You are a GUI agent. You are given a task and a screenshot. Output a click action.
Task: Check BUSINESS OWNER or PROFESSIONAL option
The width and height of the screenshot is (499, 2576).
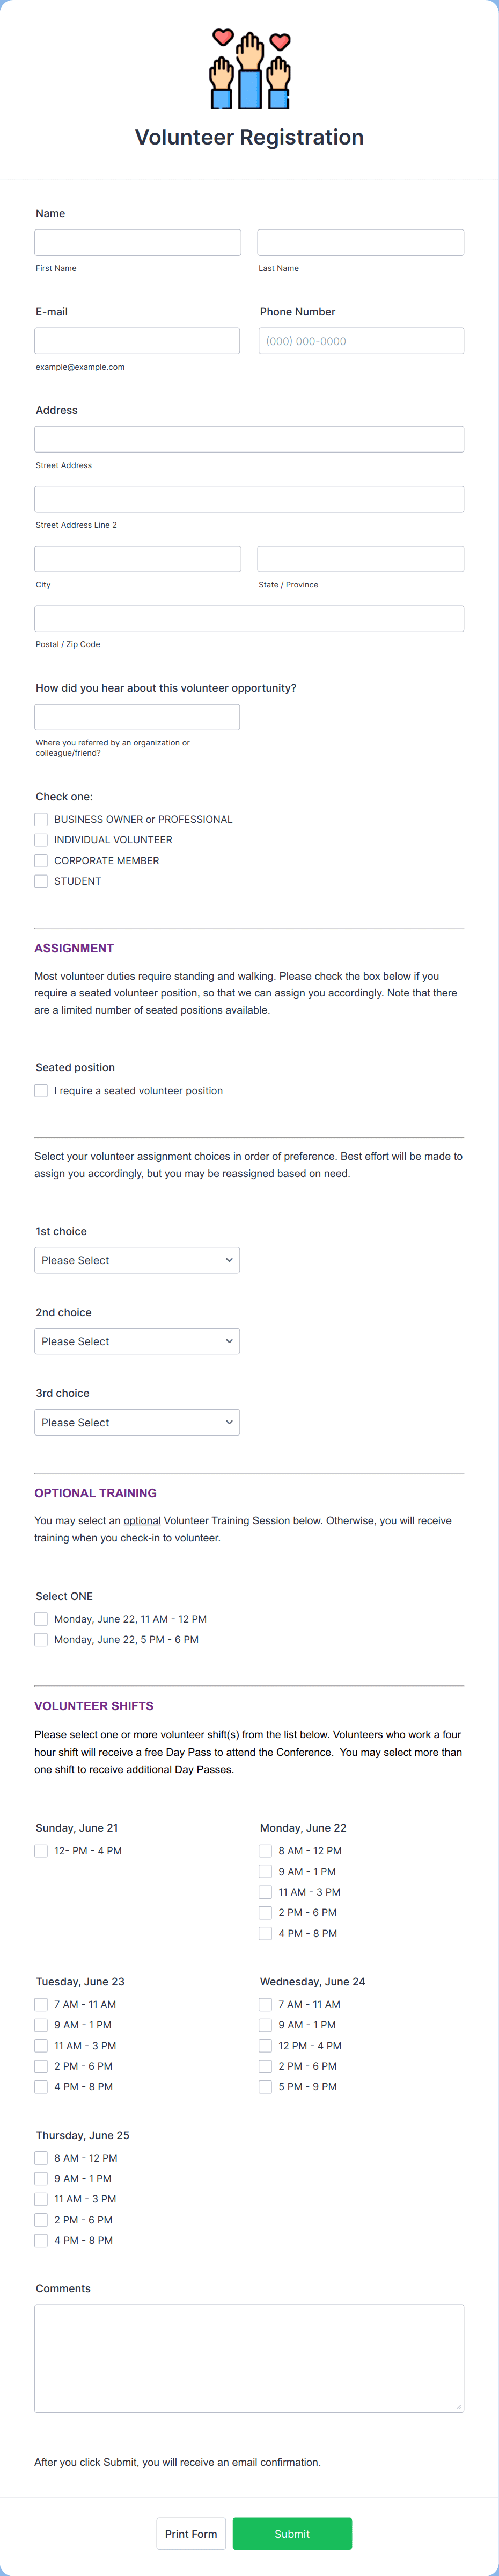pos(41,819)
